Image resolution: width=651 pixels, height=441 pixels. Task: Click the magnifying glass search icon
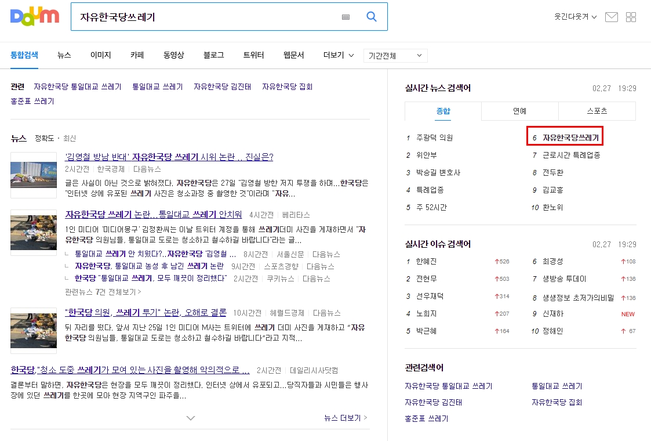(372, 17)
